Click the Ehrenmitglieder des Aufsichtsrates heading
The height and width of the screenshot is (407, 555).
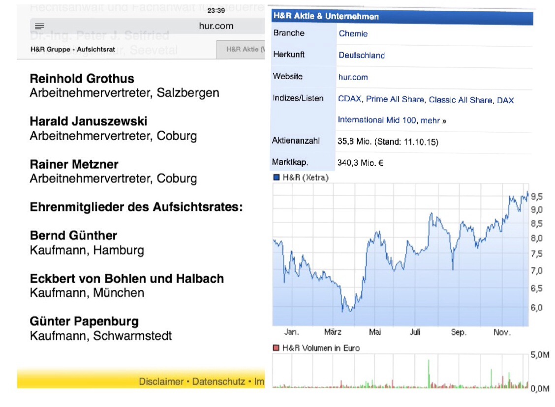pos(136,207)
